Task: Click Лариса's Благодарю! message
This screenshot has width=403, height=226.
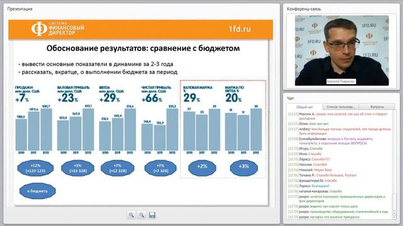Action: (309, 186)
